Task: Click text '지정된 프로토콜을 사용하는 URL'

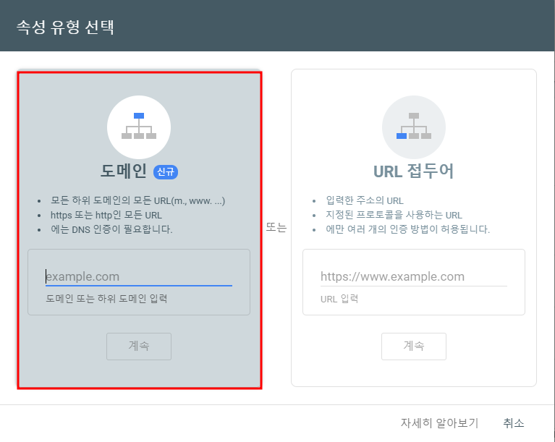Action: pos(394,215)
